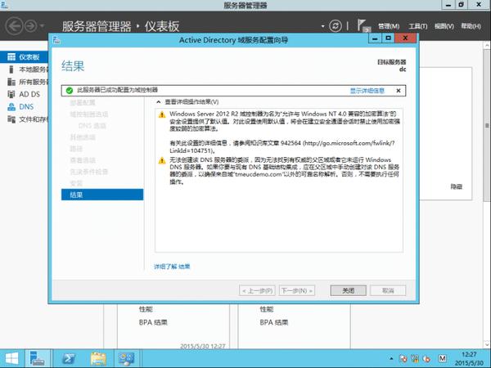Open the 管理(M) menu

tap(389, 26)
